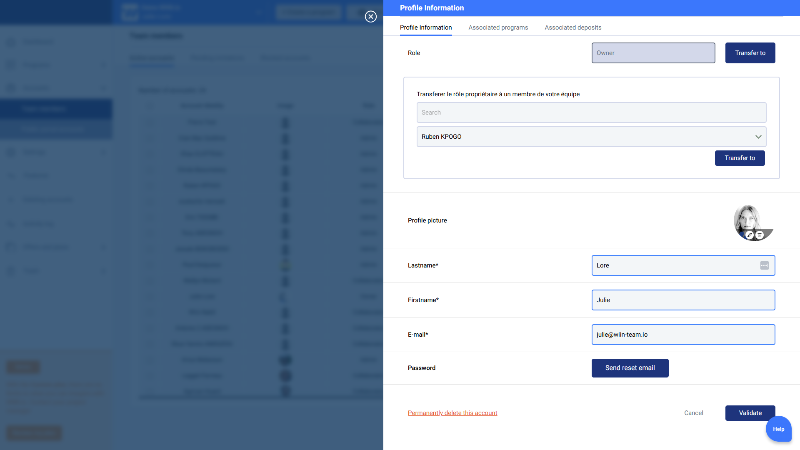Select the Profile Information tab

point(425,27)
